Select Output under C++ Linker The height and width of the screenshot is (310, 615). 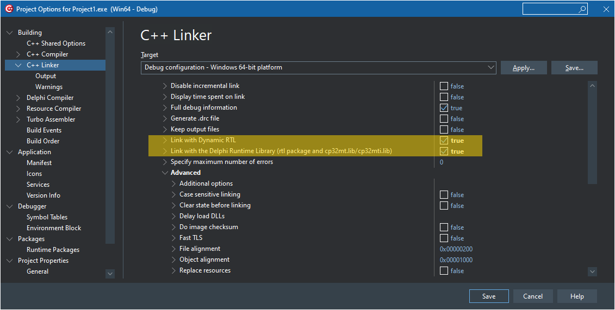(46, 76)
